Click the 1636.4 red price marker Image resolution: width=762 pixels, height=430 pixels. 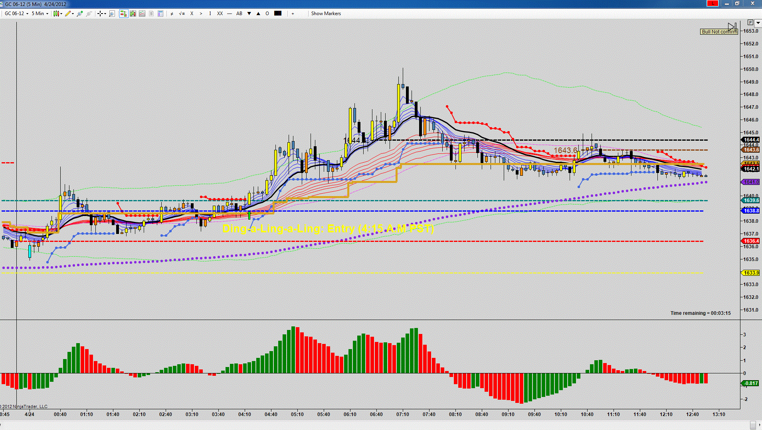click(751, 241)
